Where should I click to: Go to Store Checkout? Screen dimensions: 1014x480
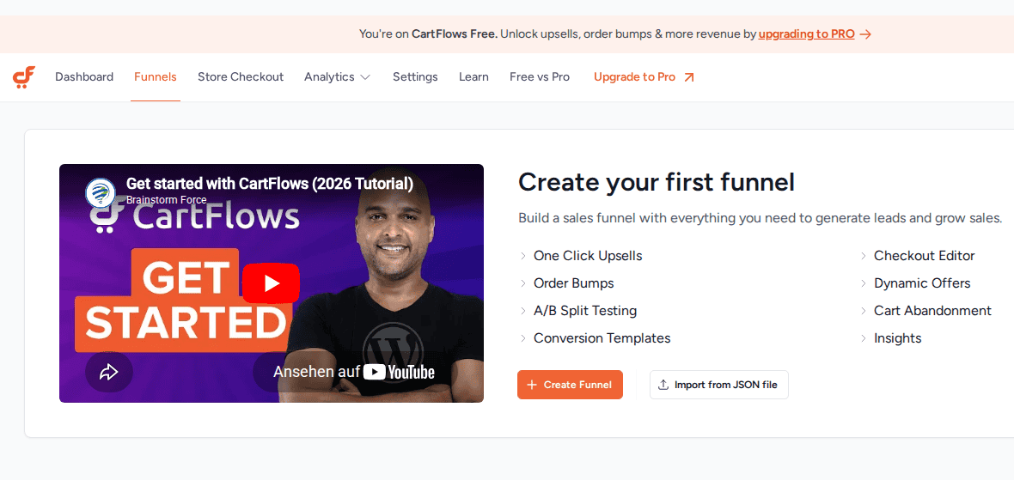(x=241, y=77)
